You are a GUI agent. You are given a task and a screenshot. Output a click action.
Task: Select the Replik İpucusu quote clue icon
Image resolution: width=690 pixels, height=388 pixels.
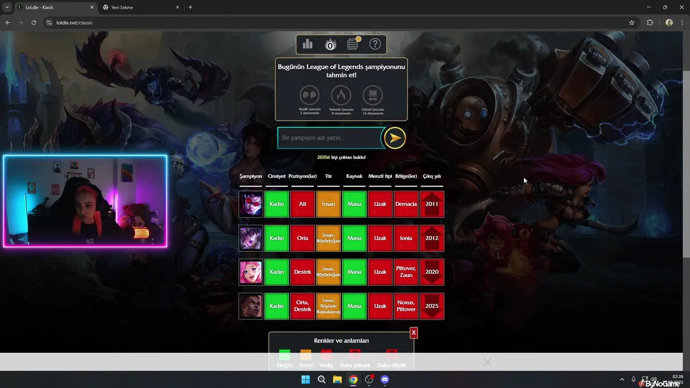click(309, 95)
